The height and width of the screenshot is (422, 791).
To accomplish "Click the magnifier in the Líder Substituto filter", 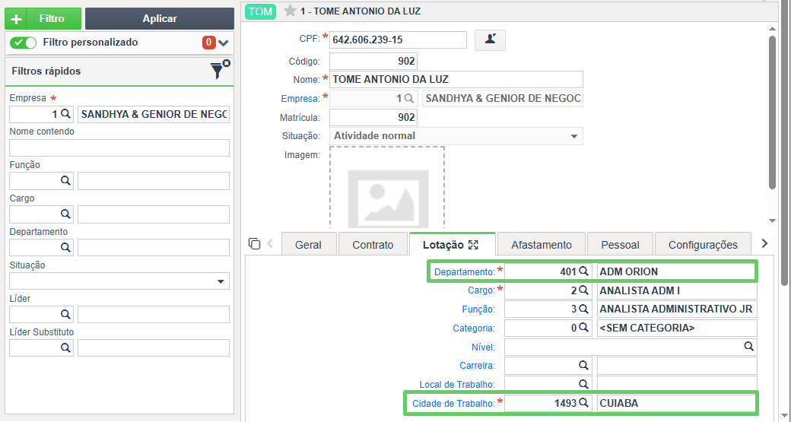I will [65, 347].
